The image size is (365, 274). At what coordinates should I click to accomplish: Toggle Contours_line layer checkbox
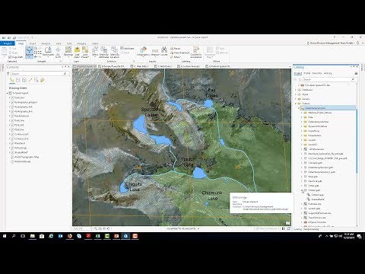12,139
